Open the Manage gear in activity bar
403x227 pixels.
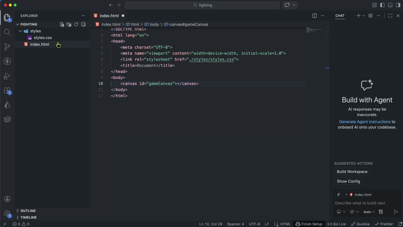coord(7,214)
